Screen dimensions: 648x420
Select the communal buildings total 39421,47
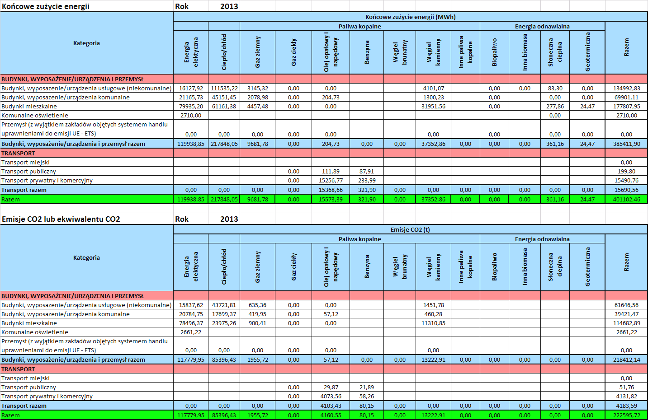point(626,314)
